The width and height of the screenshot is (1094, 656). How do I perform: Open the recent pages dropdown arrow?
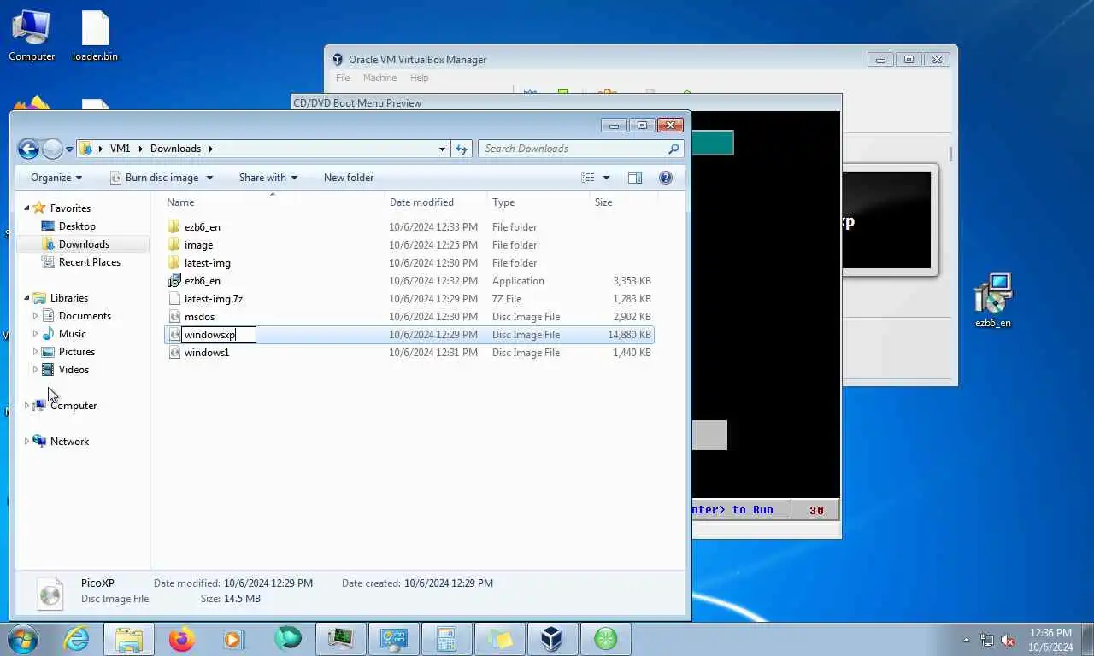[x=69, y=149]
